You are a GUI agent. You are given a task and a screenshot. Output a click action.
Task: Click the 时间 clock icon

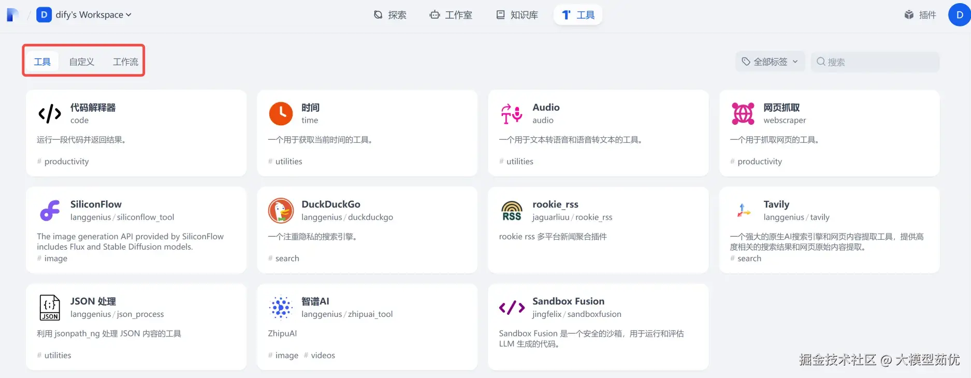281,113
